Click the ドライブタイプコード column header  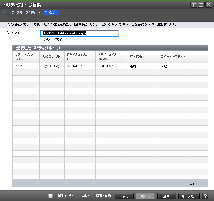click(x=80, y=57)
